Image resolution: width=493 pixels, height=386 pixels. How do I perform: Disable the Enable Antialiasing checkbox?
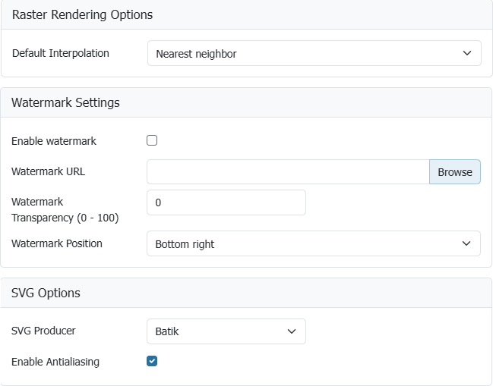pyautogui.click(x=152, y=361)
